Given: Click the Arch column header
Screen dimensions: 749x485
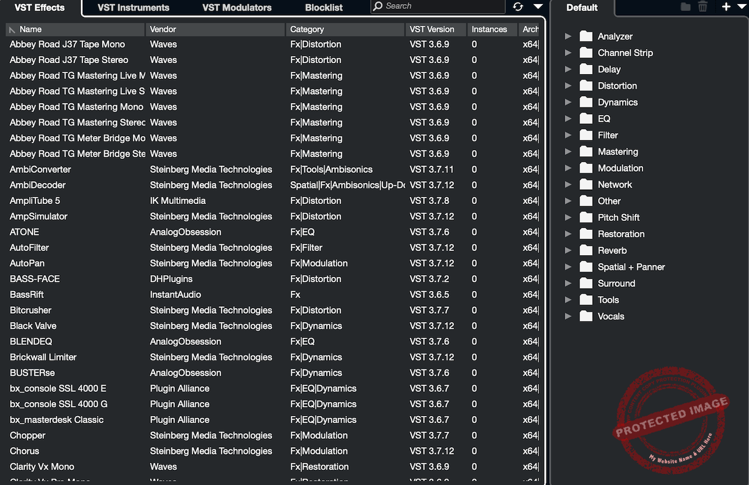Looking at the screenshot, I should click(529, 29).
